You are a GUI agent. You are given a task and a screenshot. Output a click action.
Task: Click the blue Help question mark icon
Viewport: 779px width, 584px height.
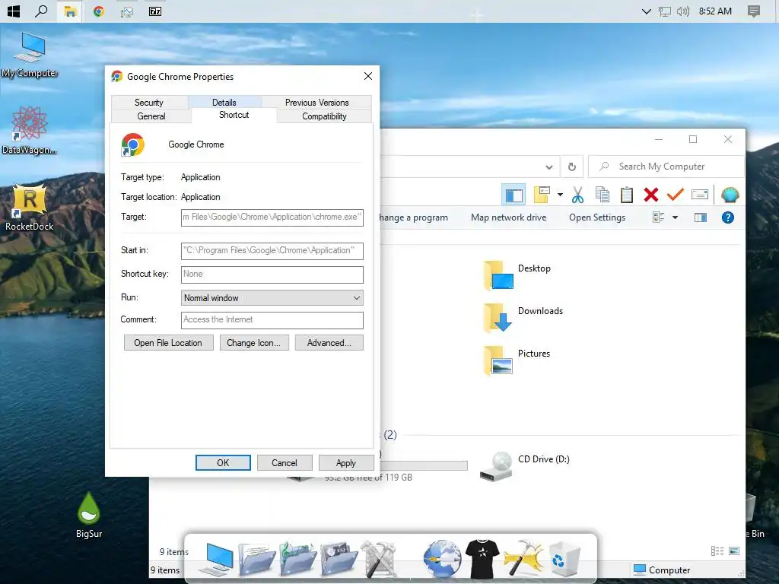coord(728,217)
